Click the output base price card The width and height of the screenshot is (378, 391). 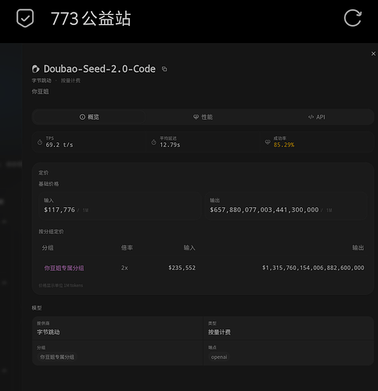point(286,206)
